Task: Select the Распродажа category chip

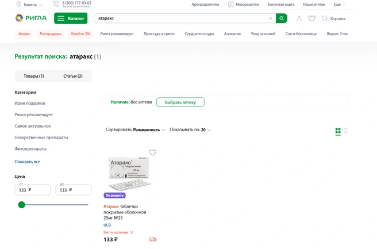Action: 50,34
